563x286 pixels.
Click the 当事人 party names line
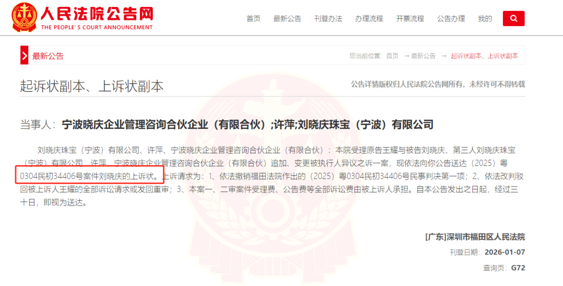[227, 125]
